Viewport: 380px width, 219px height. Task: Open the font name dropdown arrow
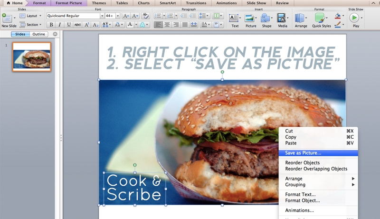point(102,16)
